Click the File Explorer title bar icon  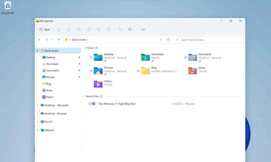click(x=37, y=21)
